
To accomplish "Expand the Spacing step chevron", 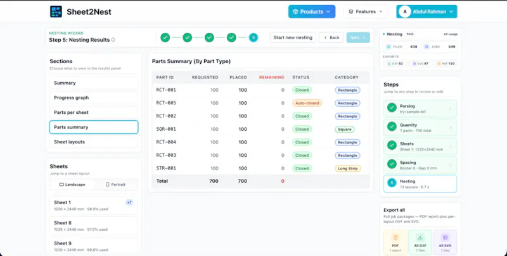I will click(x=450, y=165).
